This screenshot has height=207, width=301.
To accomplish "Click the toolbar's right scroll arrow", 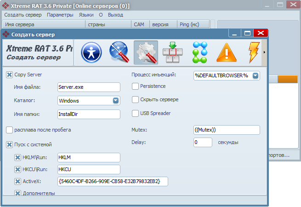I will click(x=264, y=52).
